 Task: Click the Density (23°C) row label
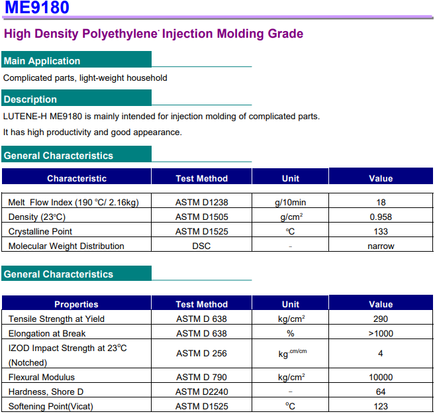pyautogui.click(x=37, y=217)
